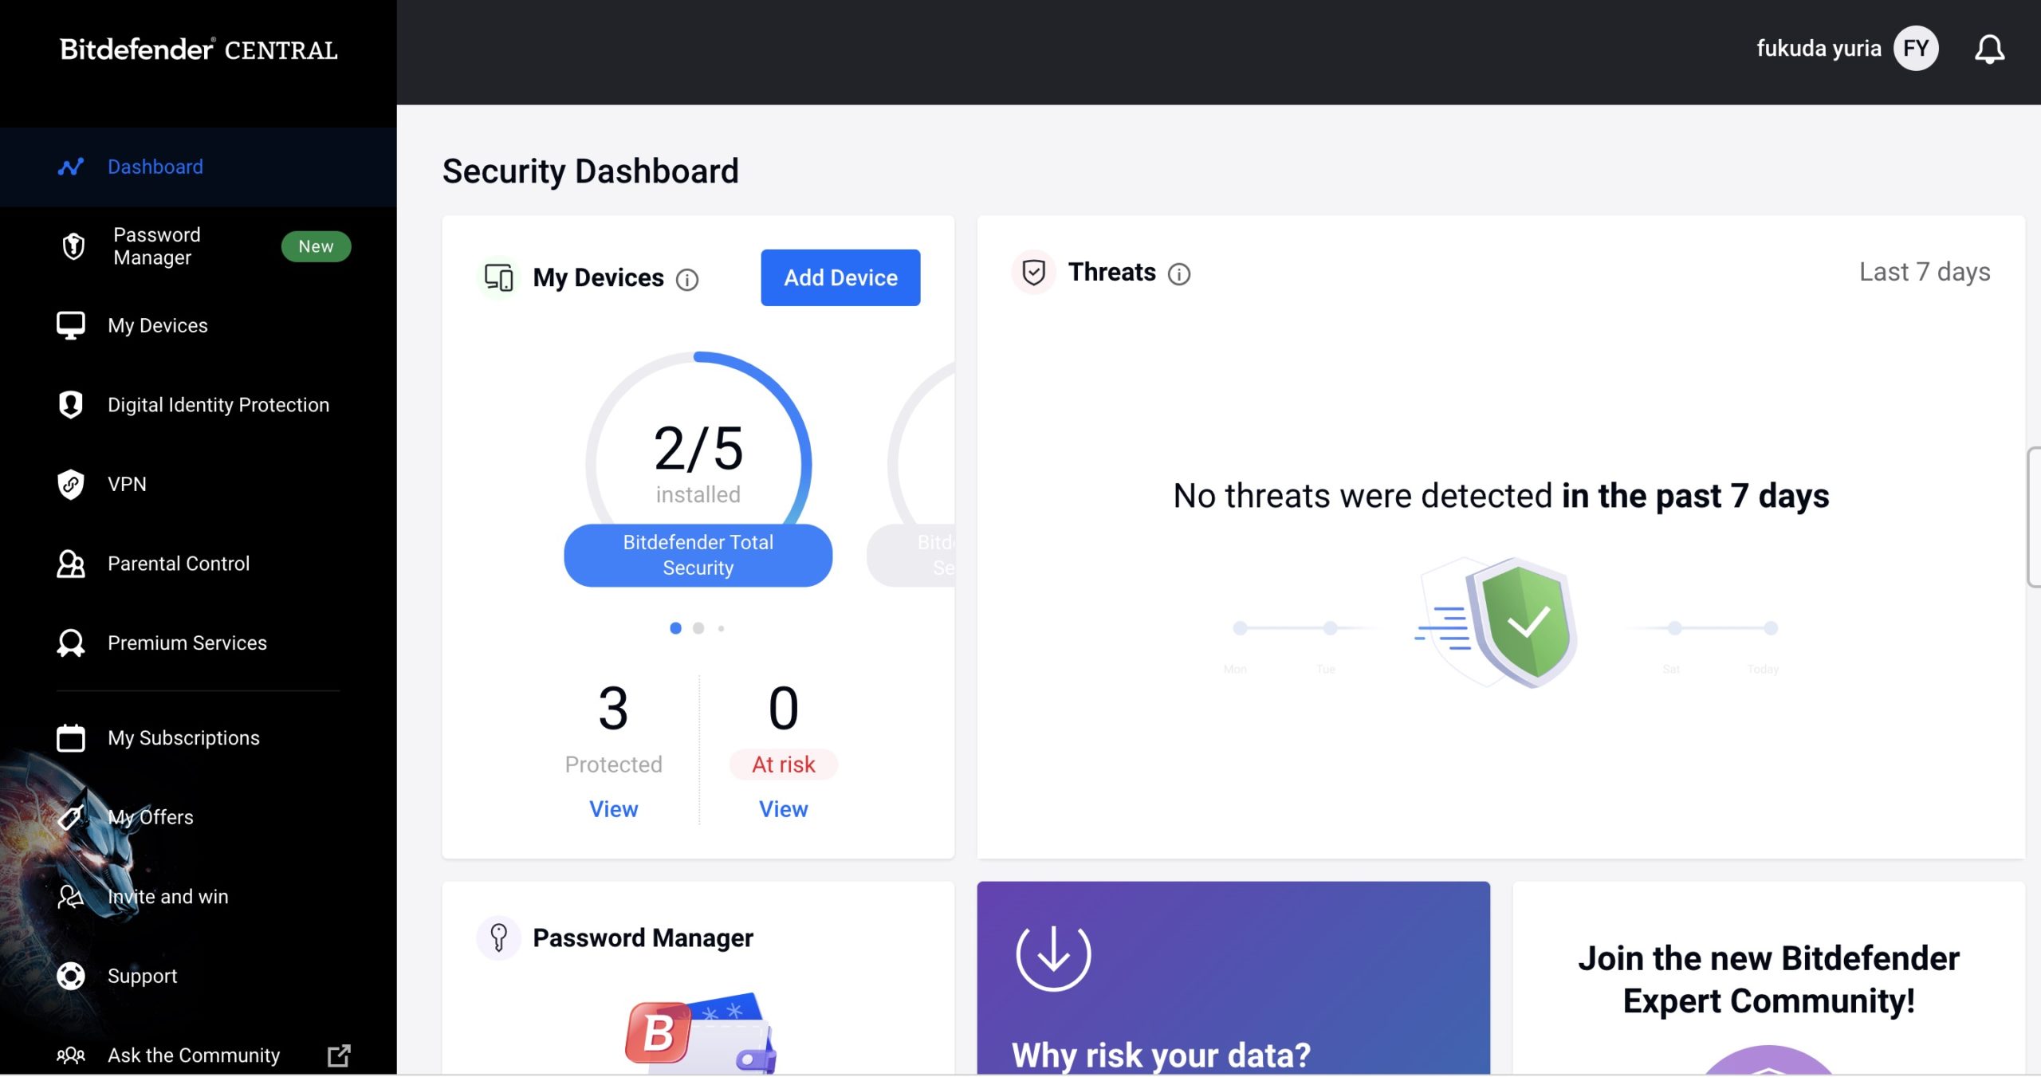
Task: Click the Security Dashboard heading
Action: point(590,171)
